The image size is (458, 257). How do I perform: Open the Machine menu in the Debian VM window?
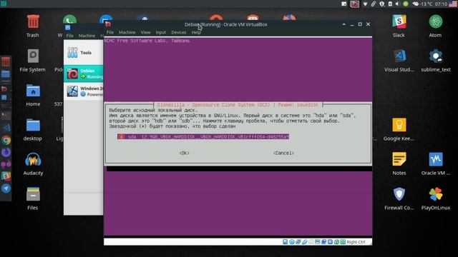(127, 32)
